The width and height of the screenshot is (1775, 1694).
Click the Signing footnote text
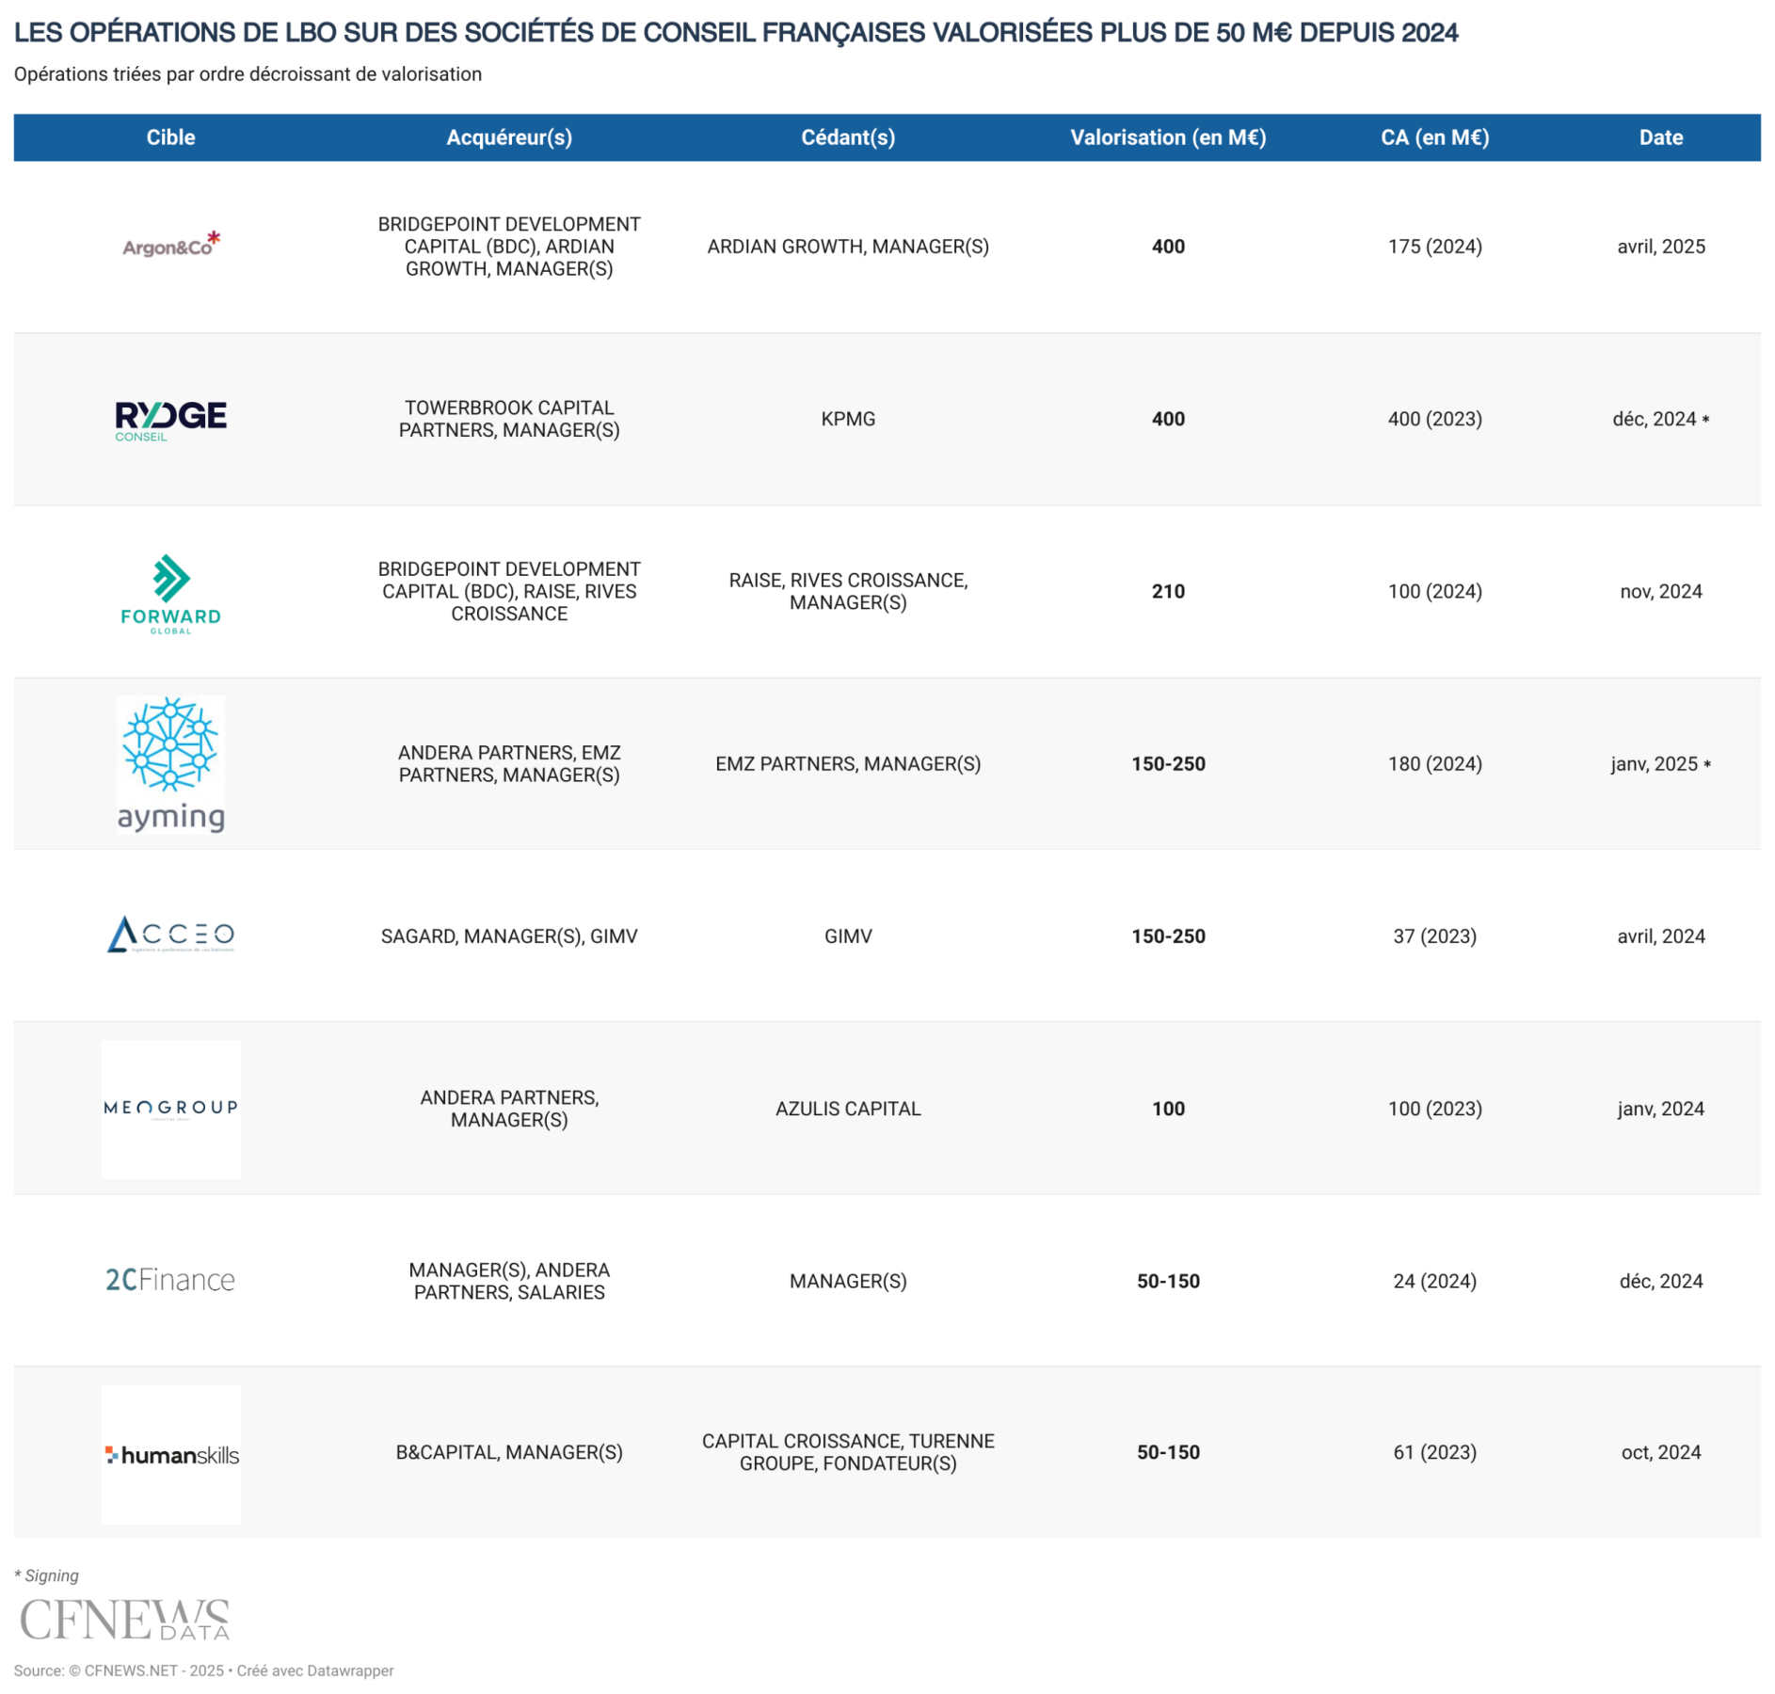(47, 1575)
